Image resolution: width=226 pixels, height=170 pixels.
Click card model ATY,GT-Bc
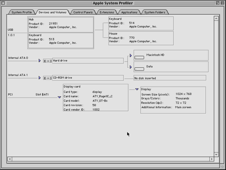pos(100,101)
